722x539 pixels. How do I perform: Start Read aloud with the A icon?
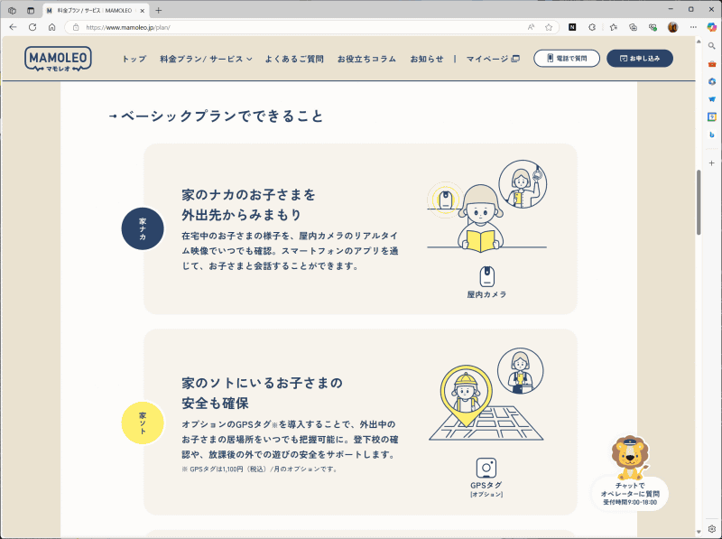point(531,27)
